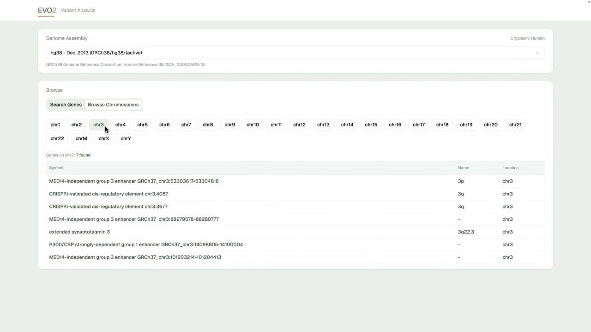
Task: Click the Location column header
Action: click(x=511, y=168)
